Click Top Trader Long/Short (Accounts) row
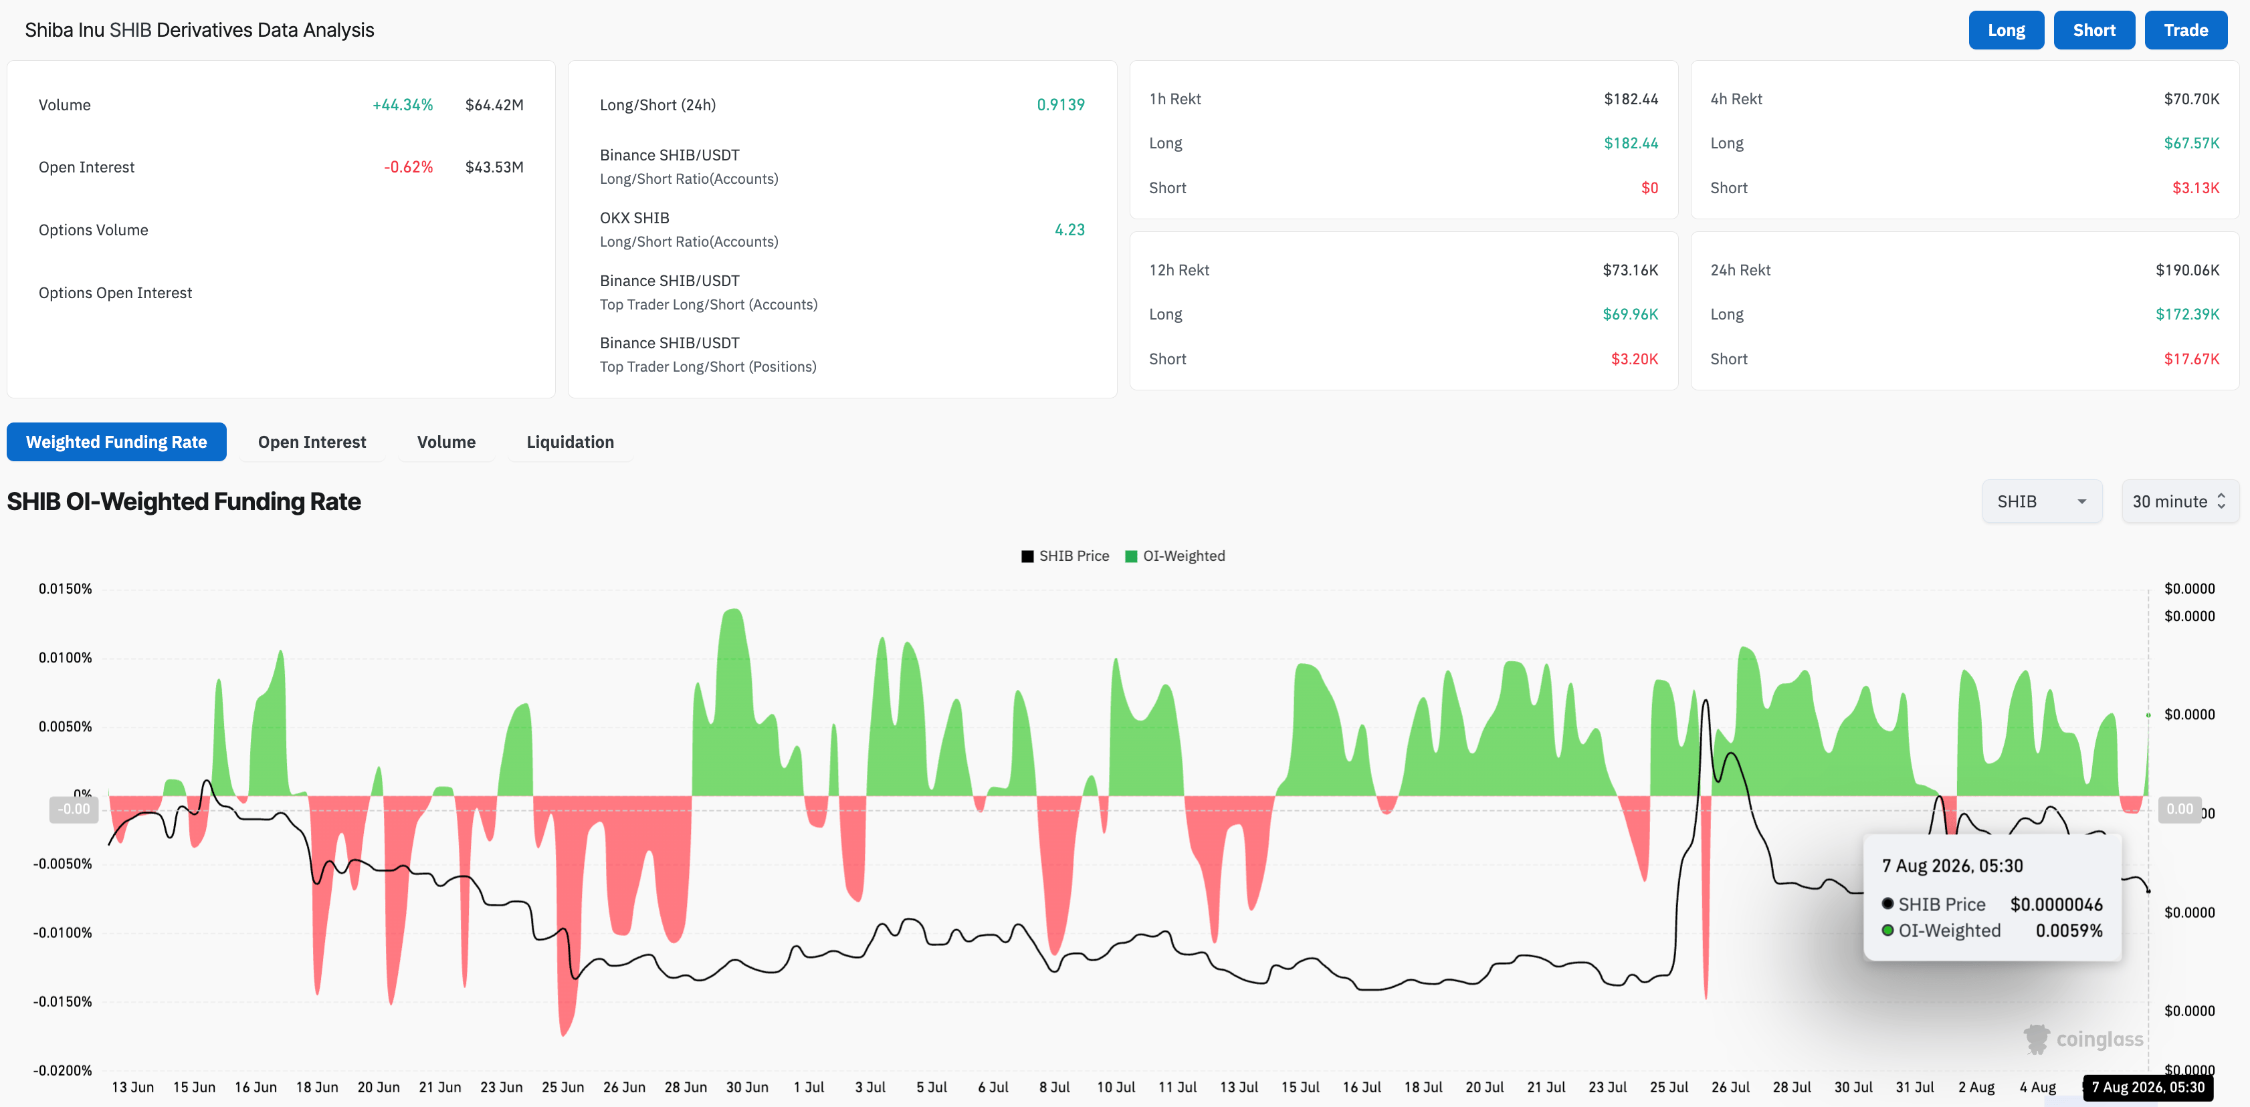The image size is (2250, 1107). (842, 293)
